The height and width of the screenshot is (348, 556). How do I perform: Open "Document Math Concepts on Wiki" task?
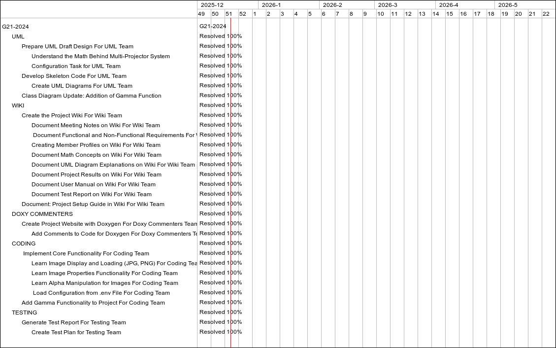coord(96,155)
